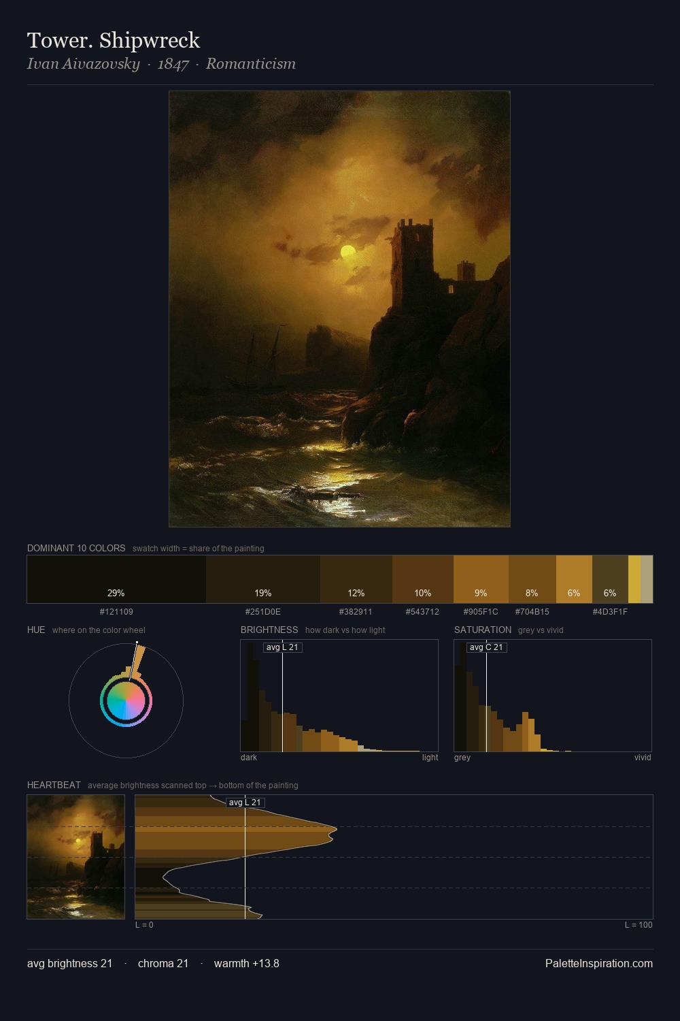Click the 'vivid' axis label

(643, 758)
